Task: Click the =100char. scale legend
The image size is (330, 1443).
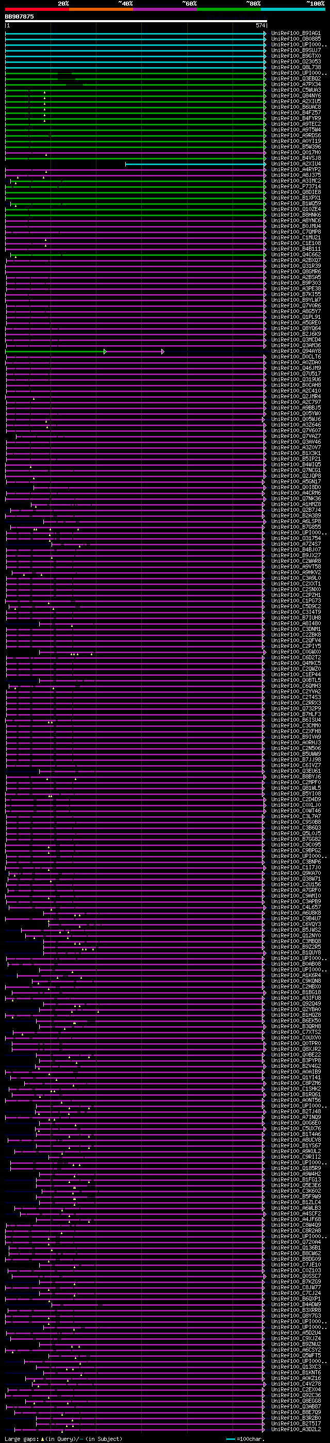Action: (x=245, y=1438)
